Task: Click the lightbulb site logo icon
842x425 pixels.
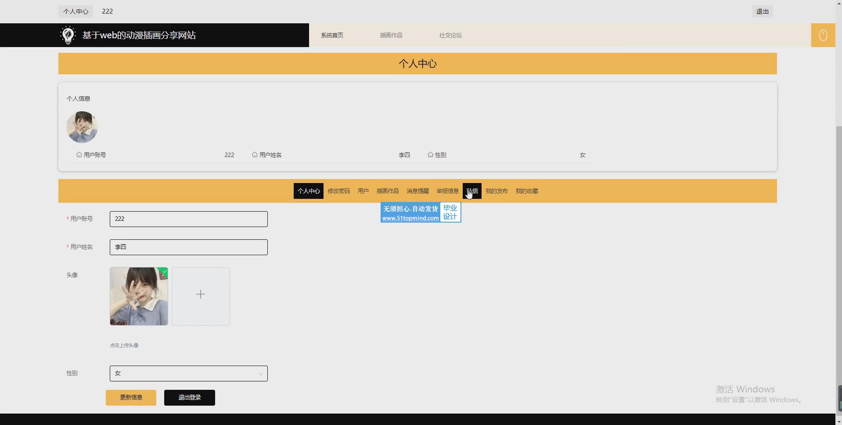Action: coord(68,35)
